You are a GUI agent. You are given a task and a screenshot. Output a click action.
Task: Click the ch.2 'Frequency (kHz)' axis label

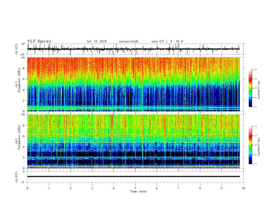19,137
